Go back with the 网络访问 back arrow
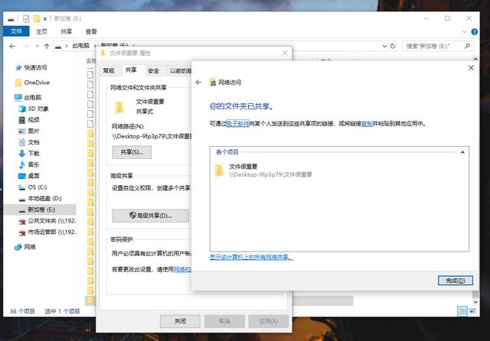The image size is (490, 341). [198, 83]
